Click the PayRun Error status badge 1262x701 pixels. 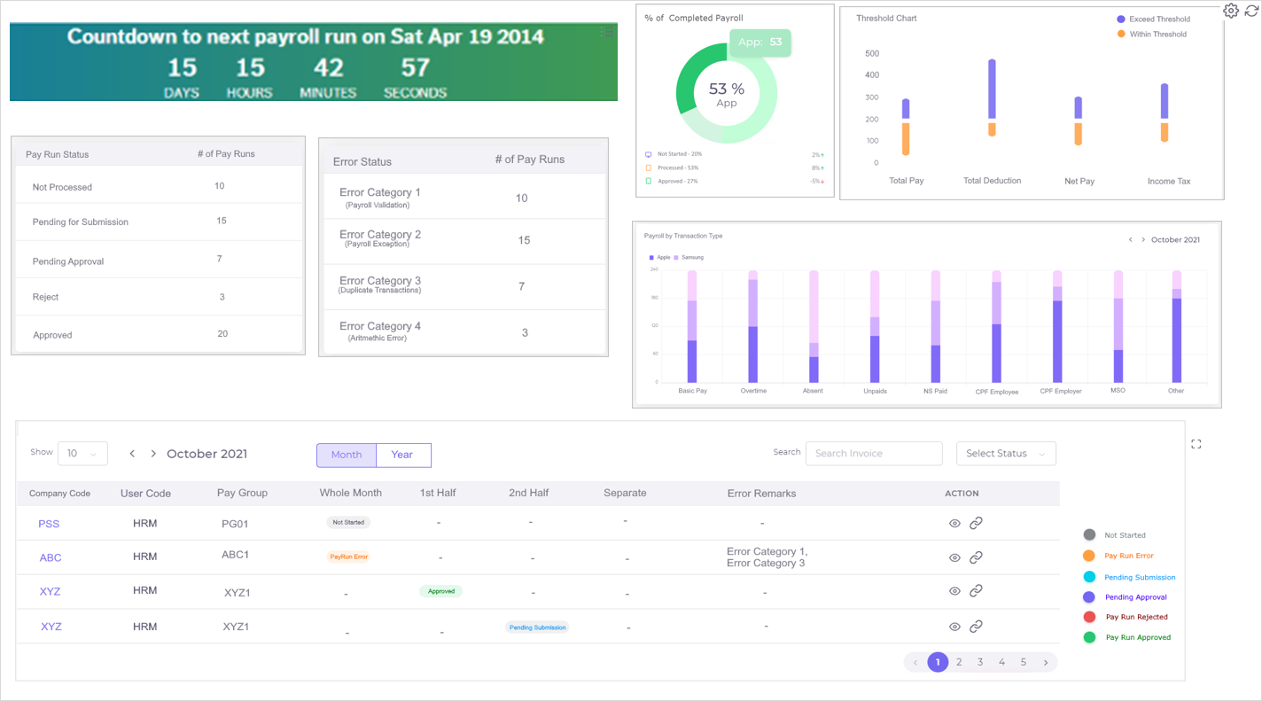click(x=348, y=557)
